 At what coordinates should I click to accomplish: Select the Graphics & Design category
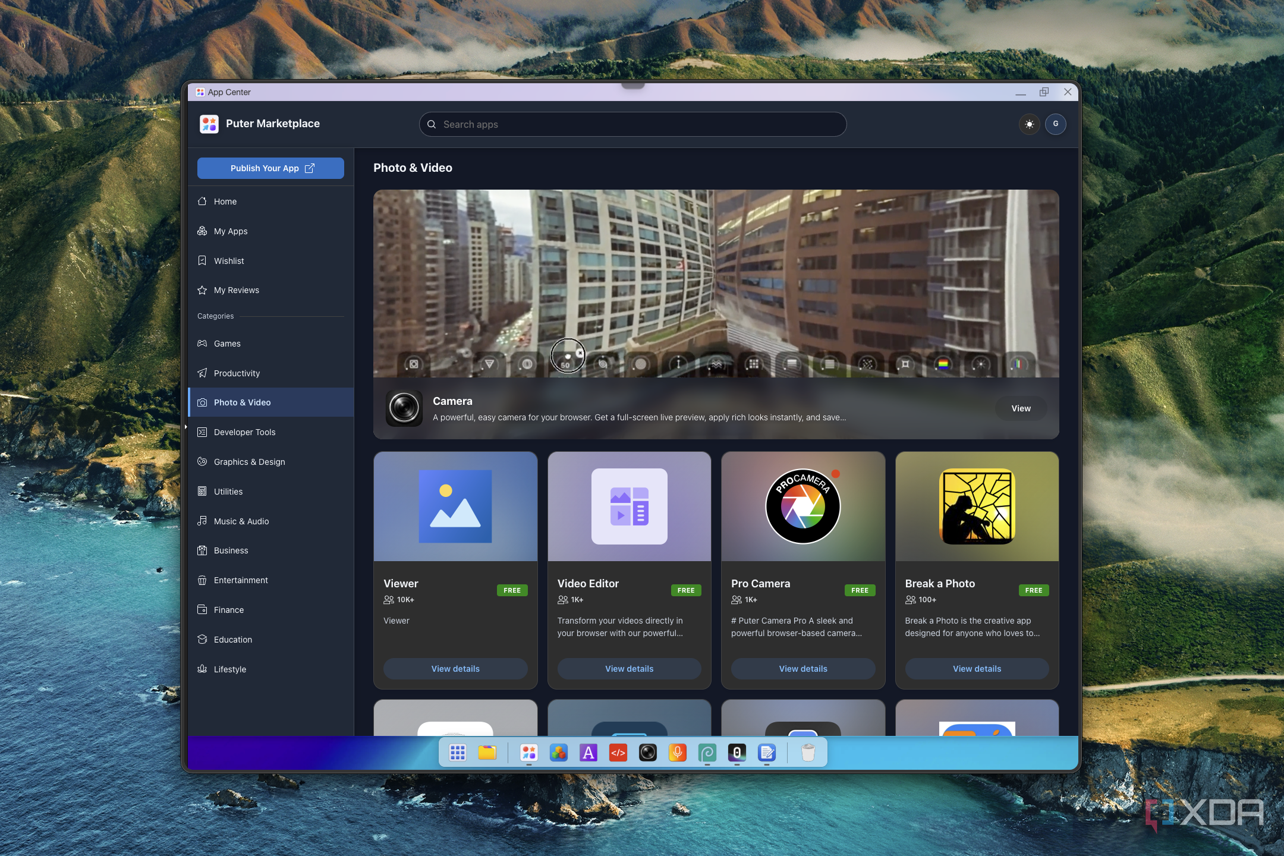coord(270,462)
